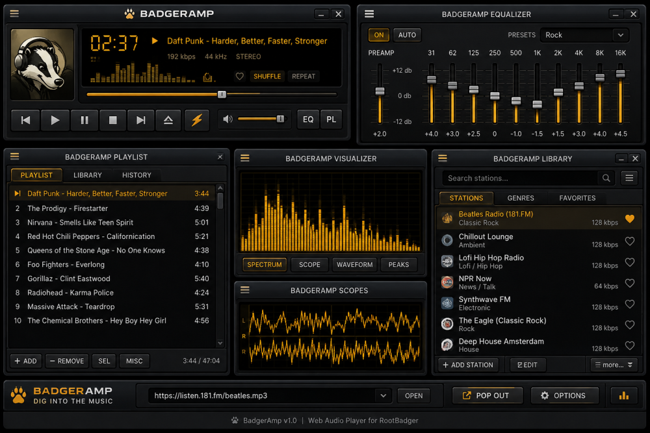Select the STATIONS tab in Library

466,198
